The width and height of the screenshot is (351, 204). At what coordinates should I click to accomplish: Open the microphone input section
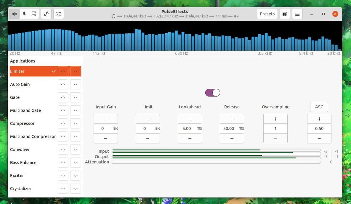[x=24, y=14]
